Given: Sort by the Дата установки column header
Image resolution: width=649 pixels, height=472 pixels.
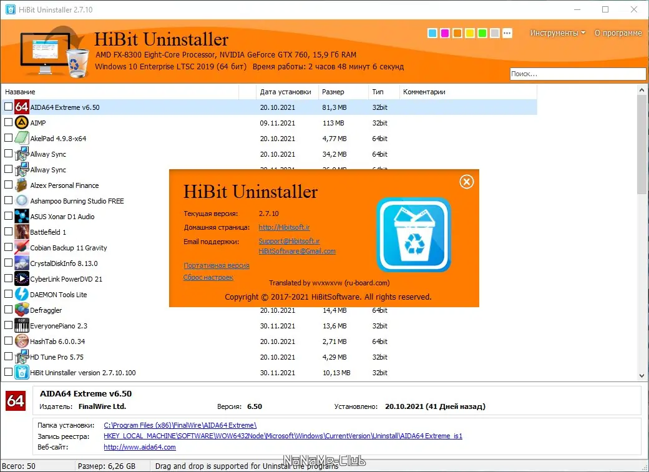Looking at the screenshot, I should click(287, 92).
